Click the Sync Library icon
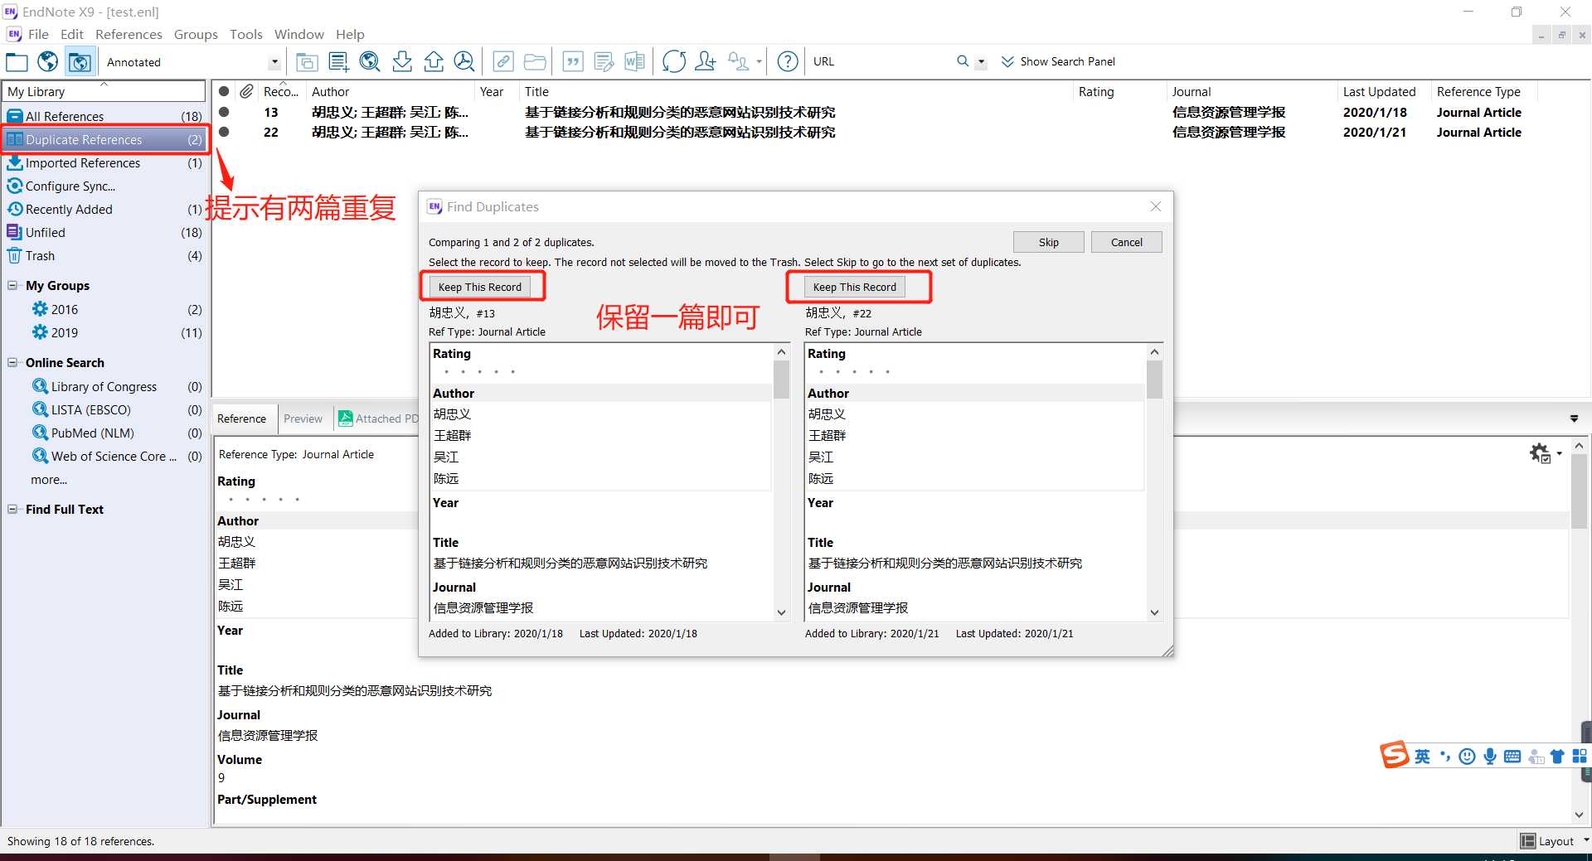 [674, 62]
